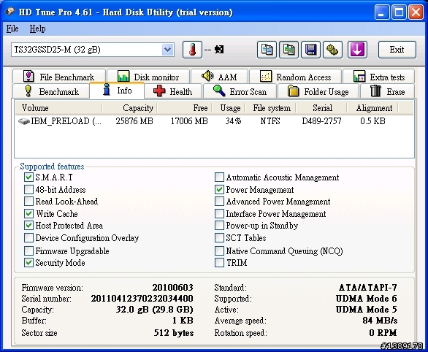Open the Folder Usage tab
The width and height of the screenshot is (428, 352).
point(318,91)
